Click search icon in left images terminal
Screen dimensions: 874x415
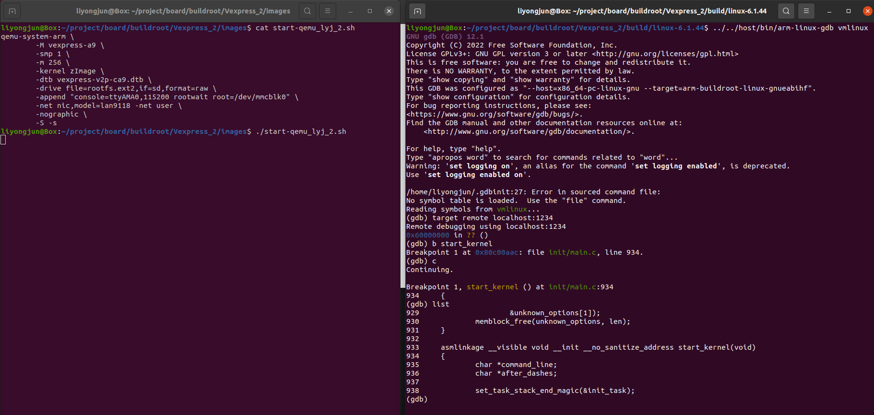307,11
